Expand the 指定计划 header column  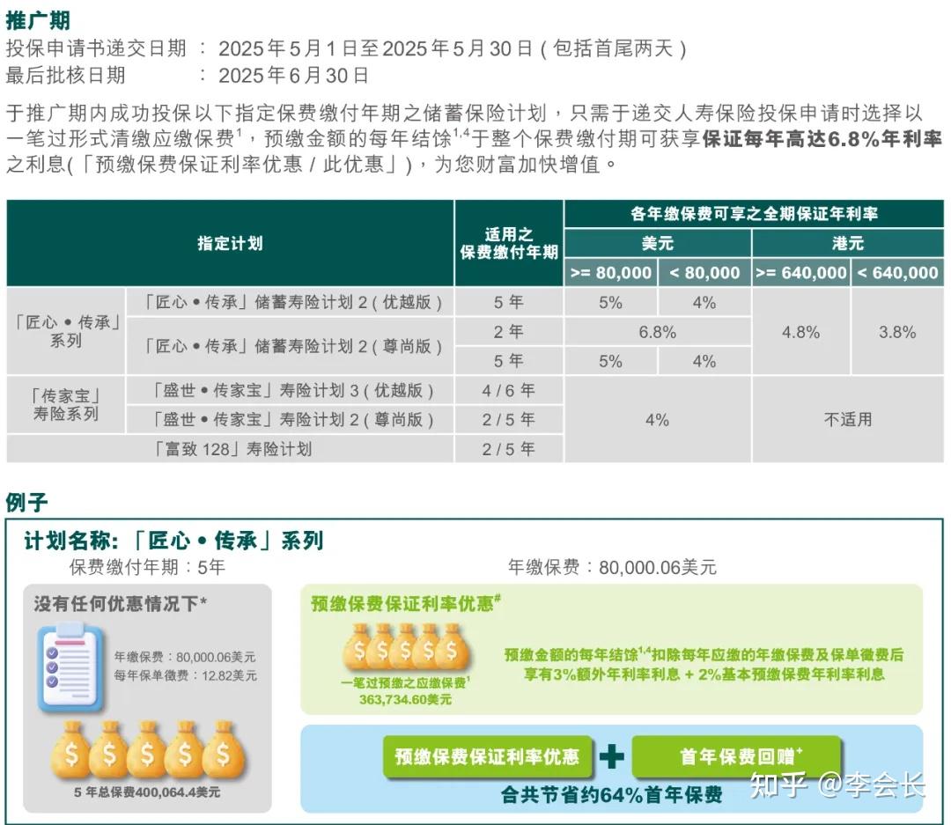231,243
